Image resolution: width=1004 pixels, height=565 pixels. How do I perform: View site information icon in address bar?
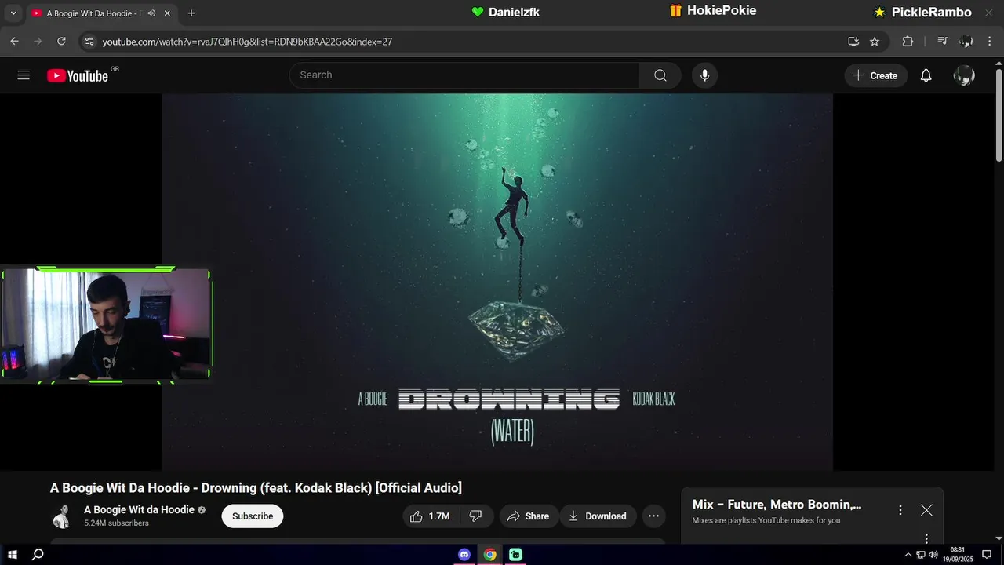(x=89, y=42)
